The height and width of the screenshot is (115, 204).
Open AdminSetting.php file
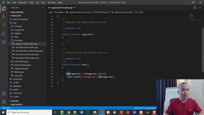[23, 65]
